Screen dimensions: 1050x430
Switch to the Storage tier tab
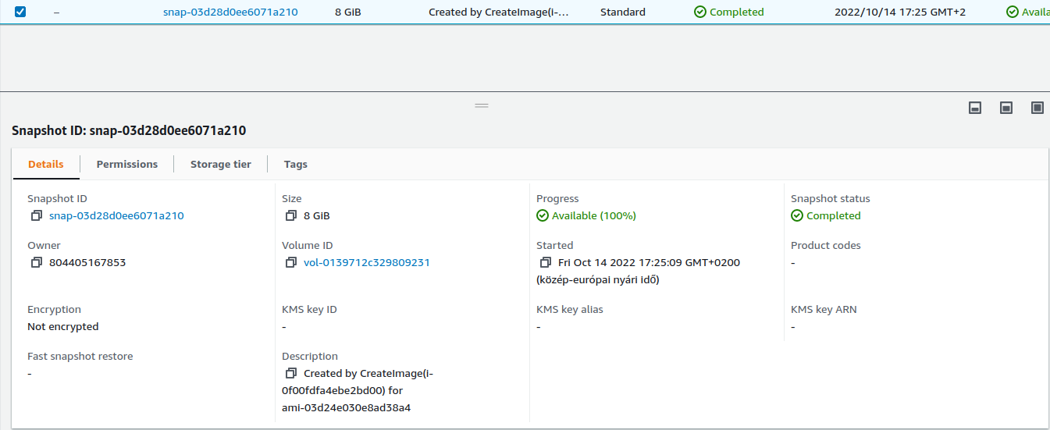(x=221, y=165)
